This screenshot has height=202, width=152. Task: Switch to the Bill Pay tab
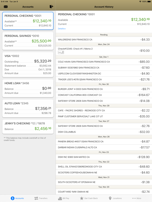pos(64,198)
